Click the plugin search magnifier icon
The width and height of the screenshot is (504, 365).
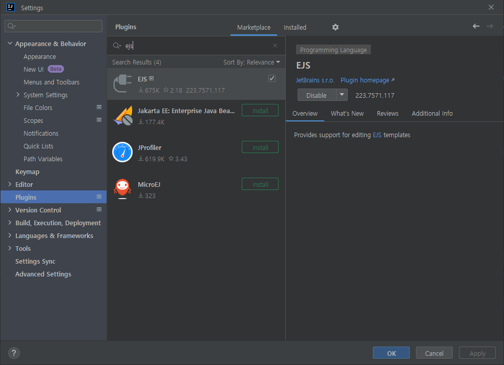(117, 46)
